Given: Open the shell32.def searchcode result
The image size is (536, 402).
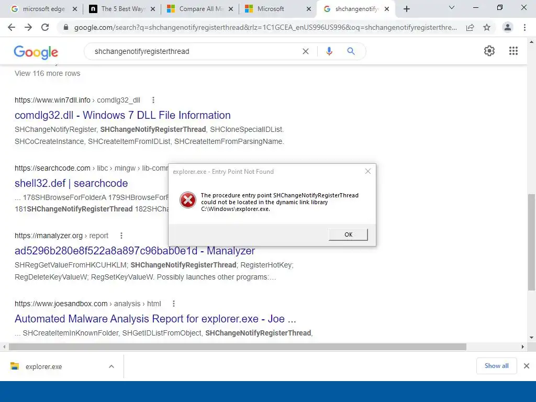Looking at the screenshot, I should [71, 183].
